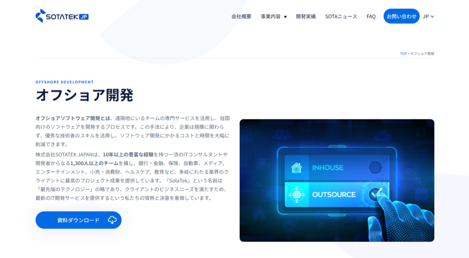Open the JP language selector chevron
This screenshot has width=469, height=258.
pos(433,16)
